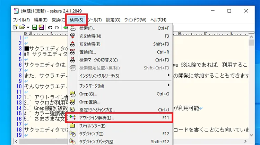Screen dimensions: 260x145
Task: Click the green Save toolbar icon
Action: tap(34, 27)
